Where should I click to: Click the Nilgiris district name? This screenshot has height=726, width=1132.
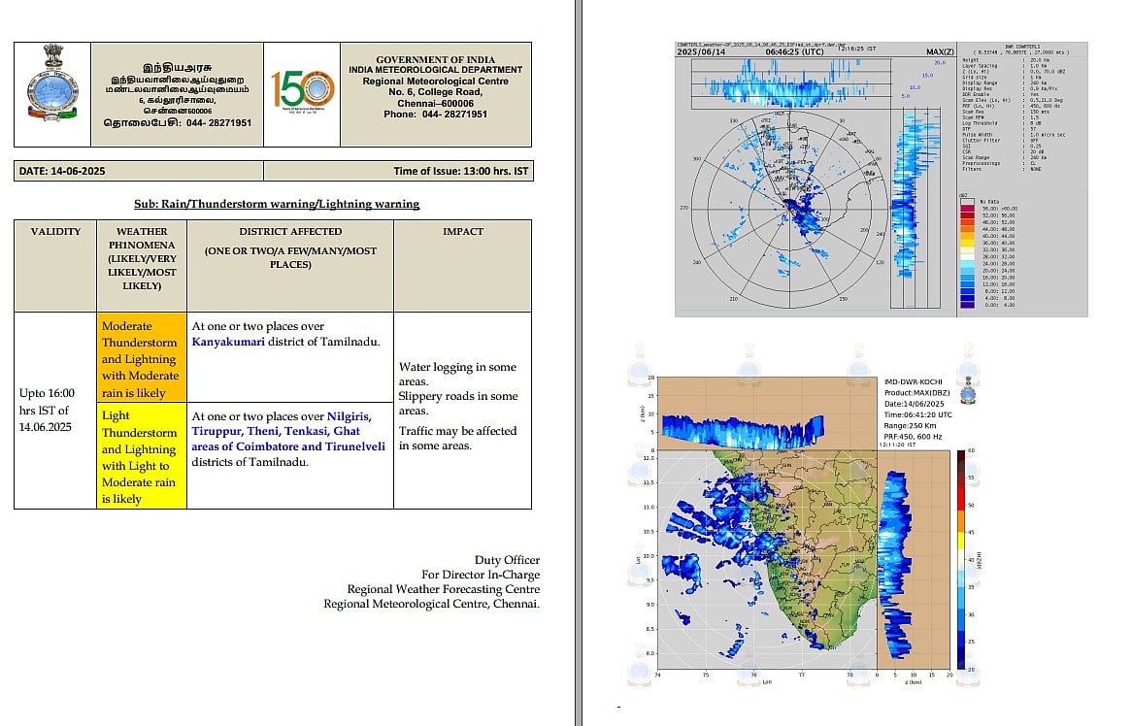(x=348, y=415)
